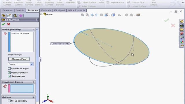This screenshot has height=104, width=185.
Task: Collapse the Constraint Curves section
Action: 34,82
